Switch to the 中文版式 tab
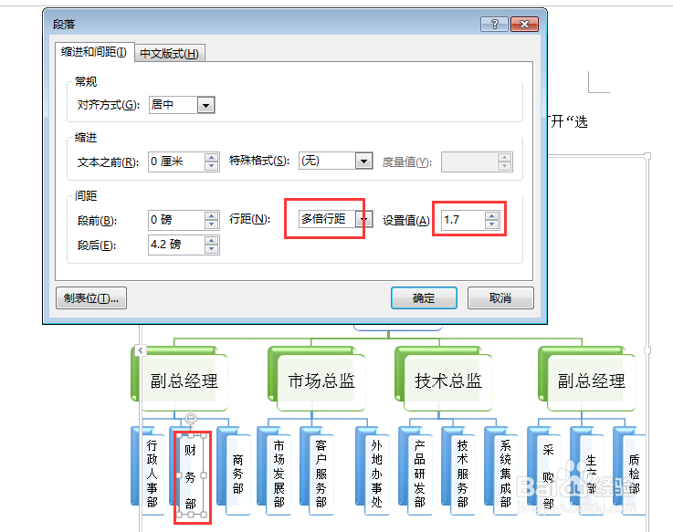 click(170, 54)
